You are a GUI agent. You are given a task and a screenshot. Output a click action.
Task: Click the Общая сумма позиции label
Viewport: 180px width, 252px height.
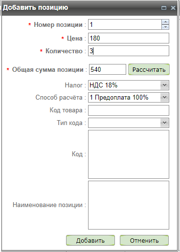48,69
